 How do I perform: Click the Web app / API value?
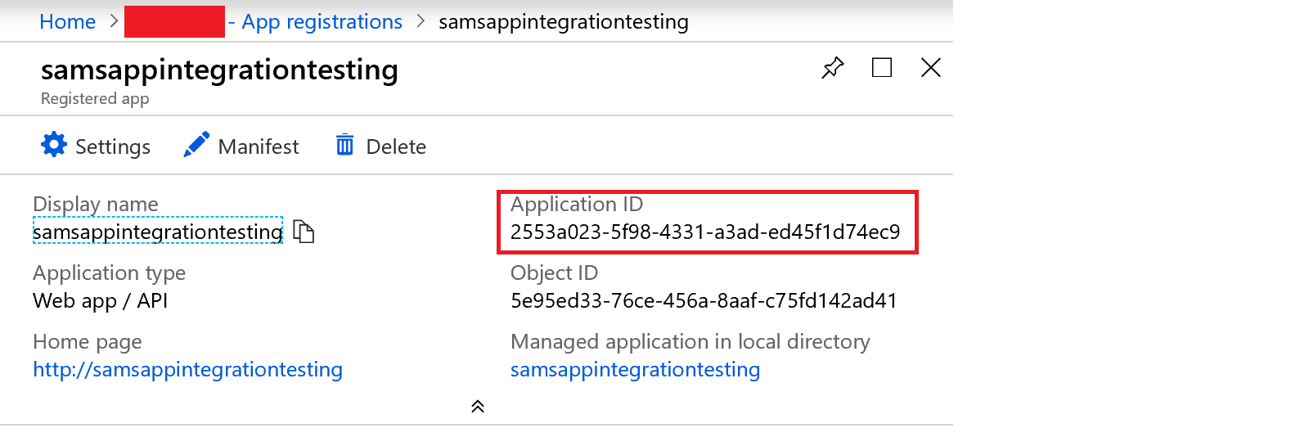click(x=100, y=301)
